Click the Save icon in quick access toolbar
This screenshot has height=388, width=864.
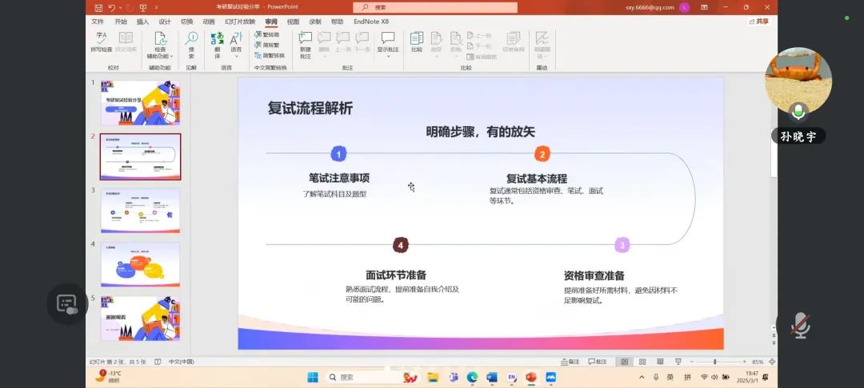[x=97, y=7]
